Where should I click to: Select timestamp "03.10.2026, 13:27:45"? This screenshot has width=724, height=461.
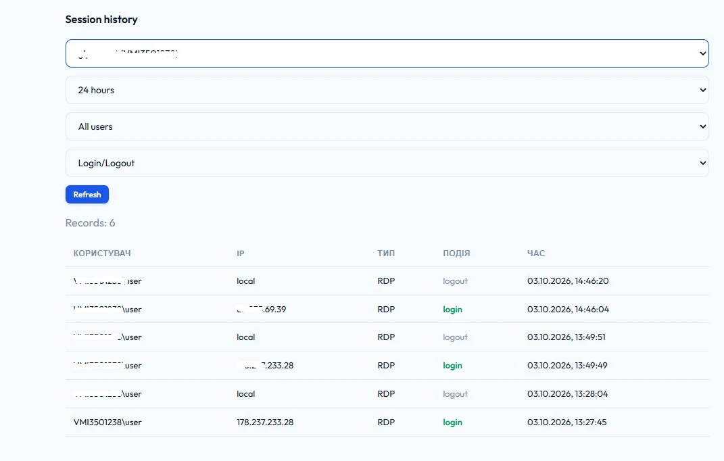click(567, 422)
